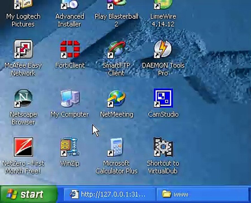Screen dimensions: 251x203
Task: Click the WinZip shortcut icon
Action: click(70, 147)
